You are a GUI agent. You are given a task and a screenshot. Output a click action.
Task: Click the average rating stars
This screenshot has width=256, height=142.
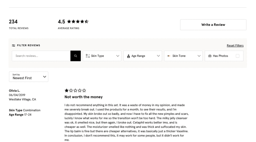tap(78, 21)
